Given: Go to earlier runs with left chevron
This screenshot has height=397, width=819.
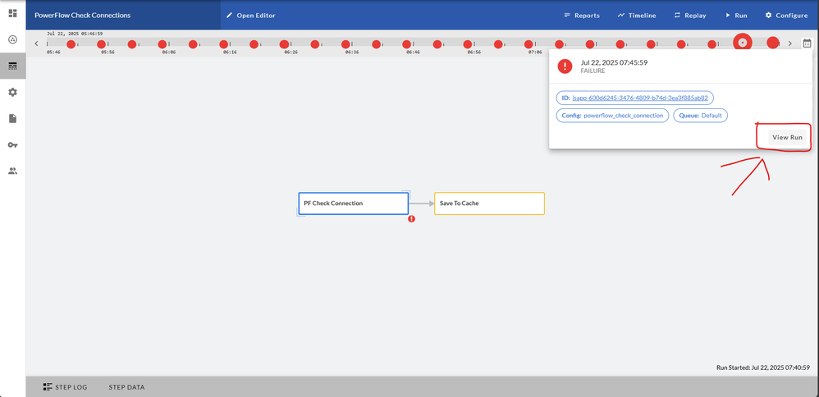Looking at the screenshot, I should point(36,43).
